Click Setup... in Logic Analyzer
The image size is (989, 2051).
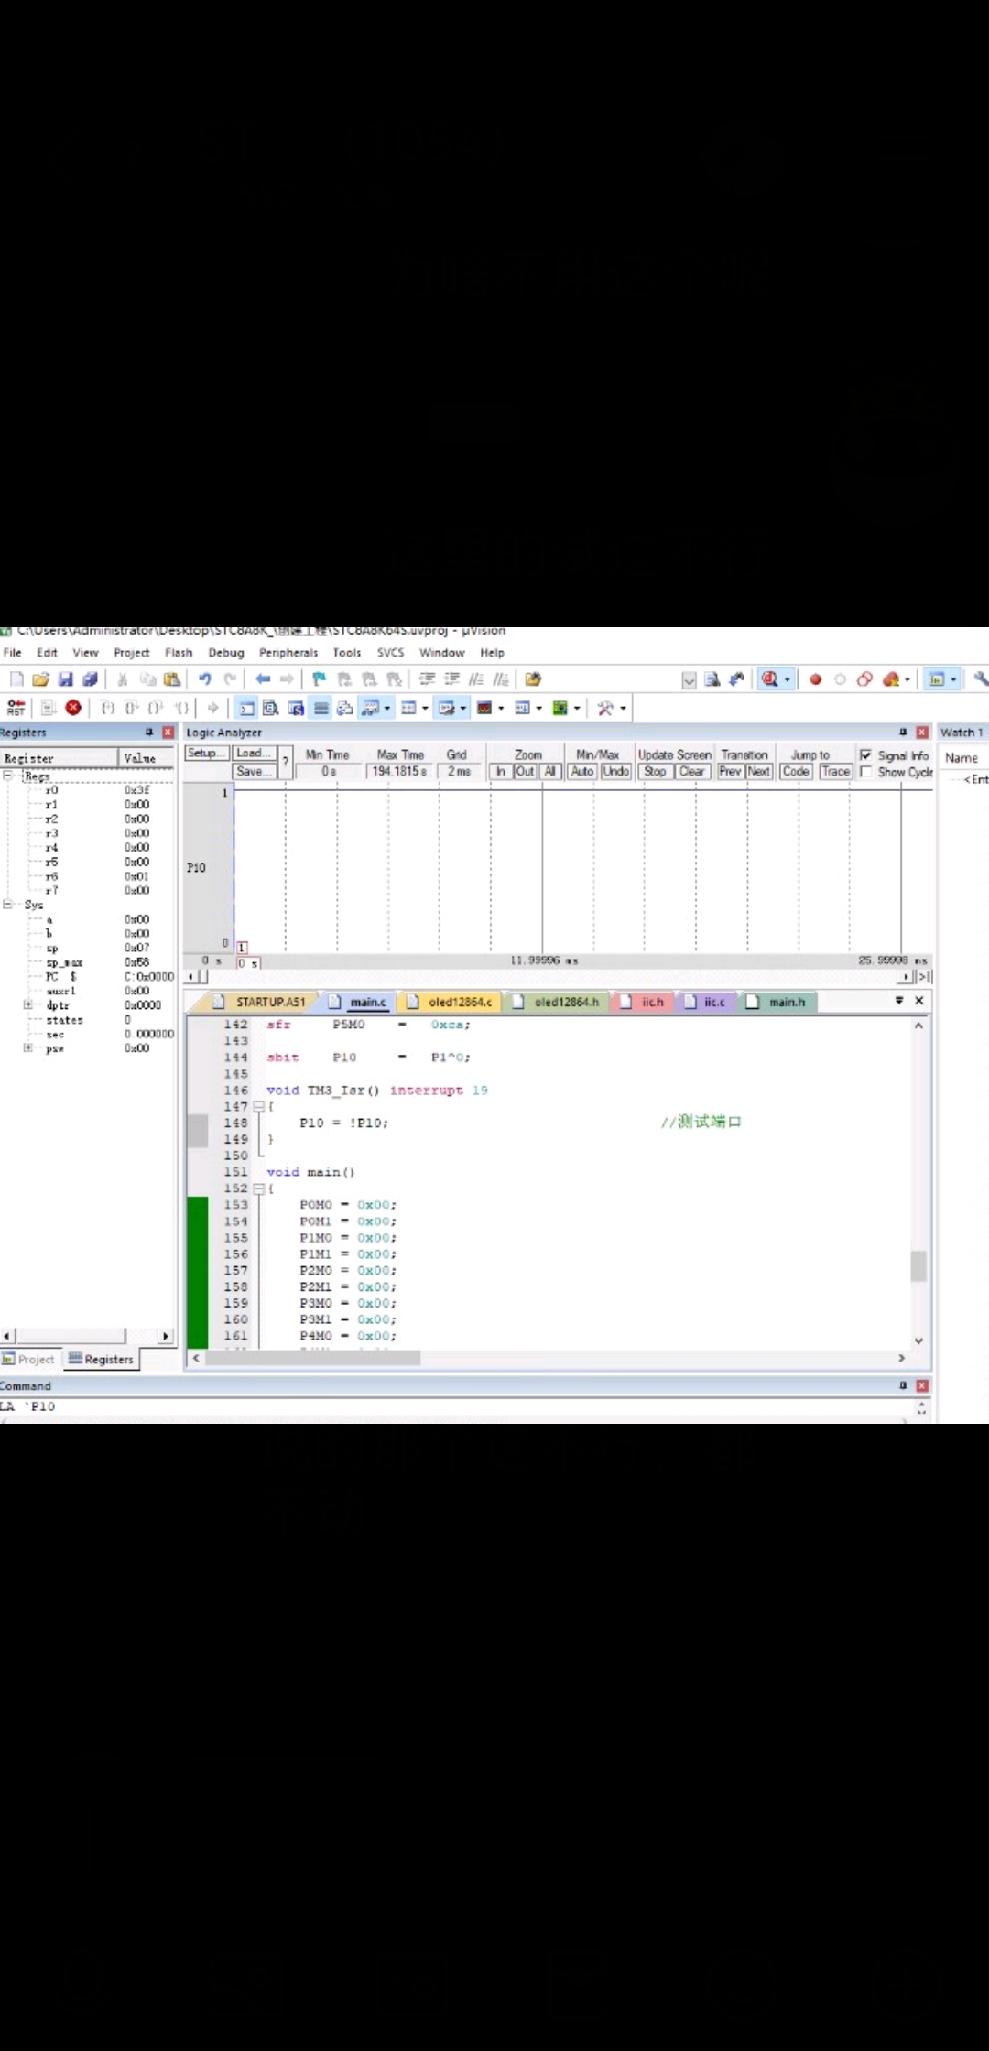pos(206,754)
